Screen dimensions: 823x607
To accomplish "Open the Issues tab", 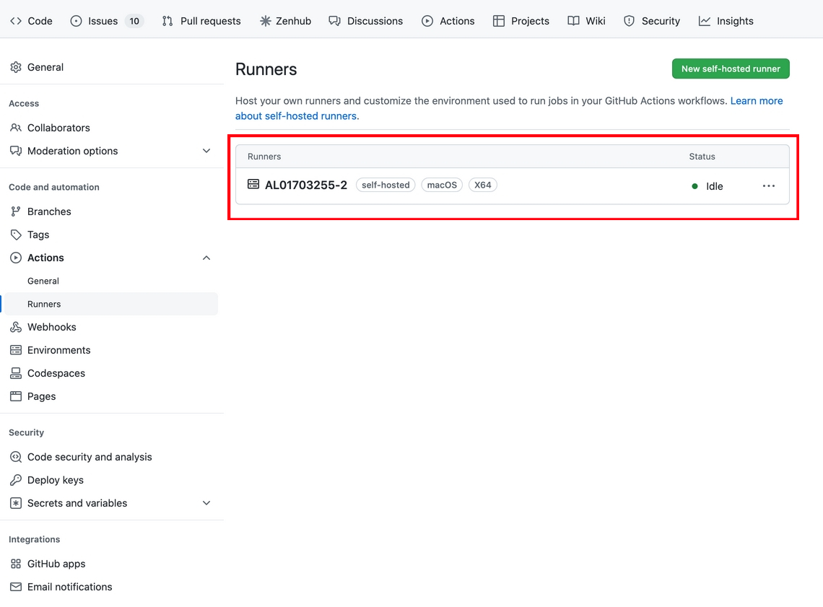I will [x=107, y=21].
